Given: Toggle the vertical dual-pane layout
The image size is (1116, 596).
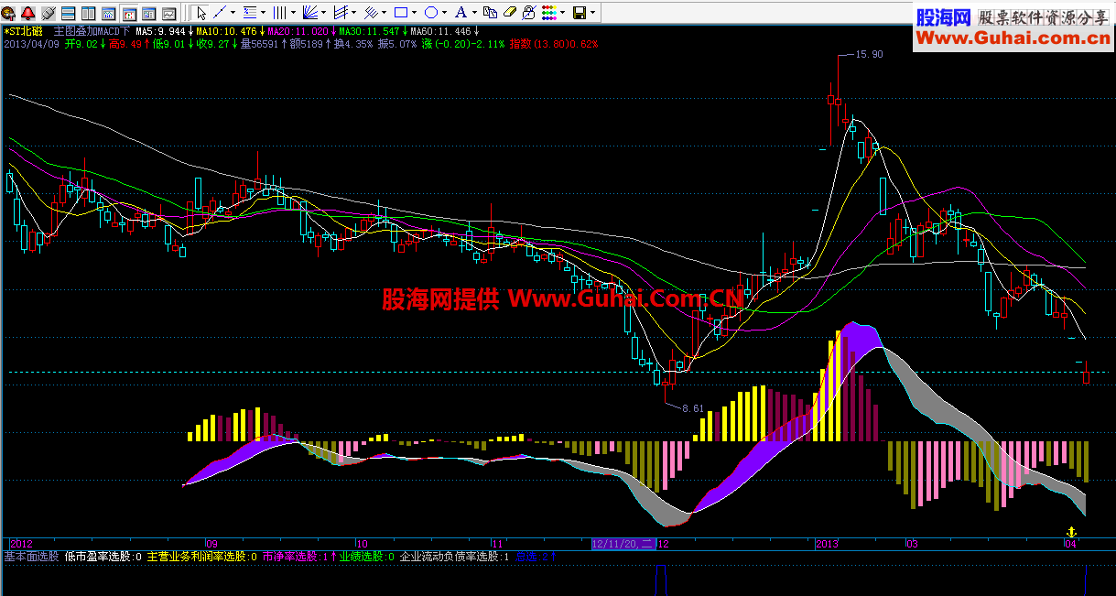Looking at the screenshot, I should pos(89,12).
